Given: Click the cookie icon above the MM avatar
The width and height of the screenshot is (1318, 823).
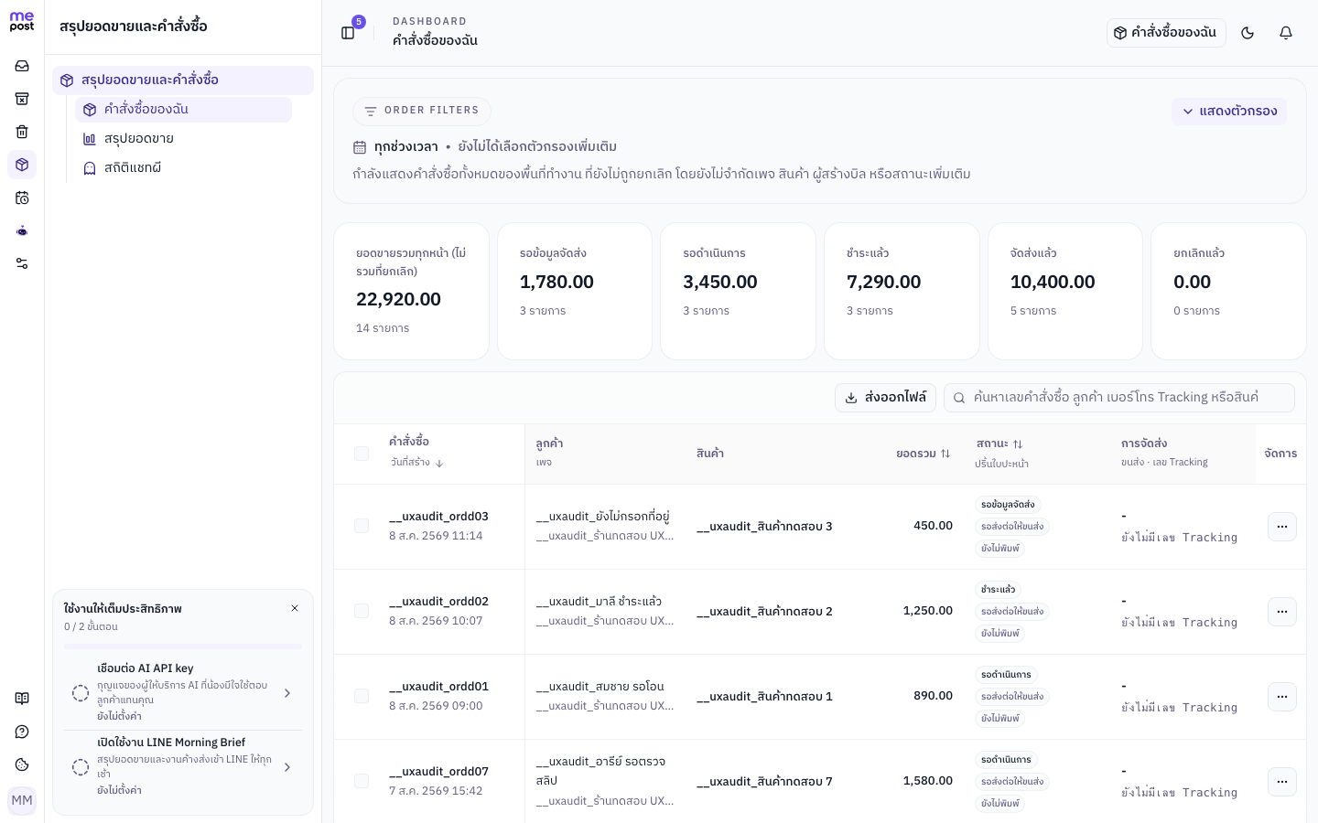Looking at the screenshot, I should tap(22, 764).
